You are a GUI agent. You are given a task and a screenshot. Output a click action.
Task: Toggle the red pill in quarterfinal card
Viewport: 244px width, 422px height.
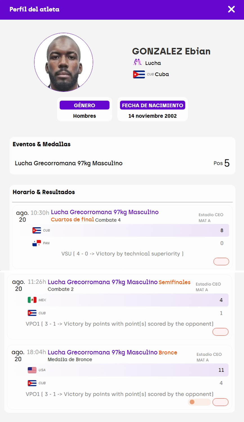(x=221, y=262)
